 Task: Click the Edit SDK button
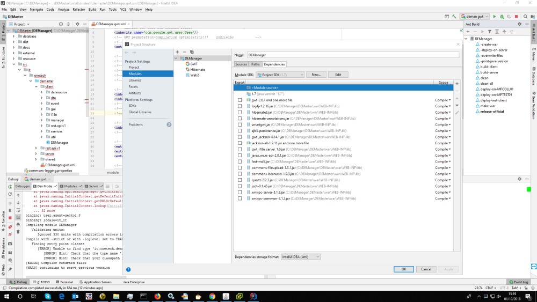[338, 75]
